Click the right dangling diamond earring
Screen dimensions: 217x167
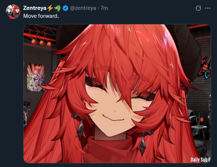(144, 142)
